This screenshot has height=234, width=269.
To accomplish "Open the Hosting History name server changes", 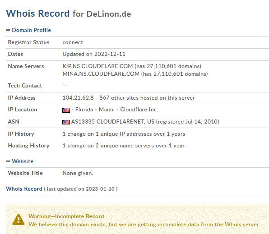I will pos(124,146).
